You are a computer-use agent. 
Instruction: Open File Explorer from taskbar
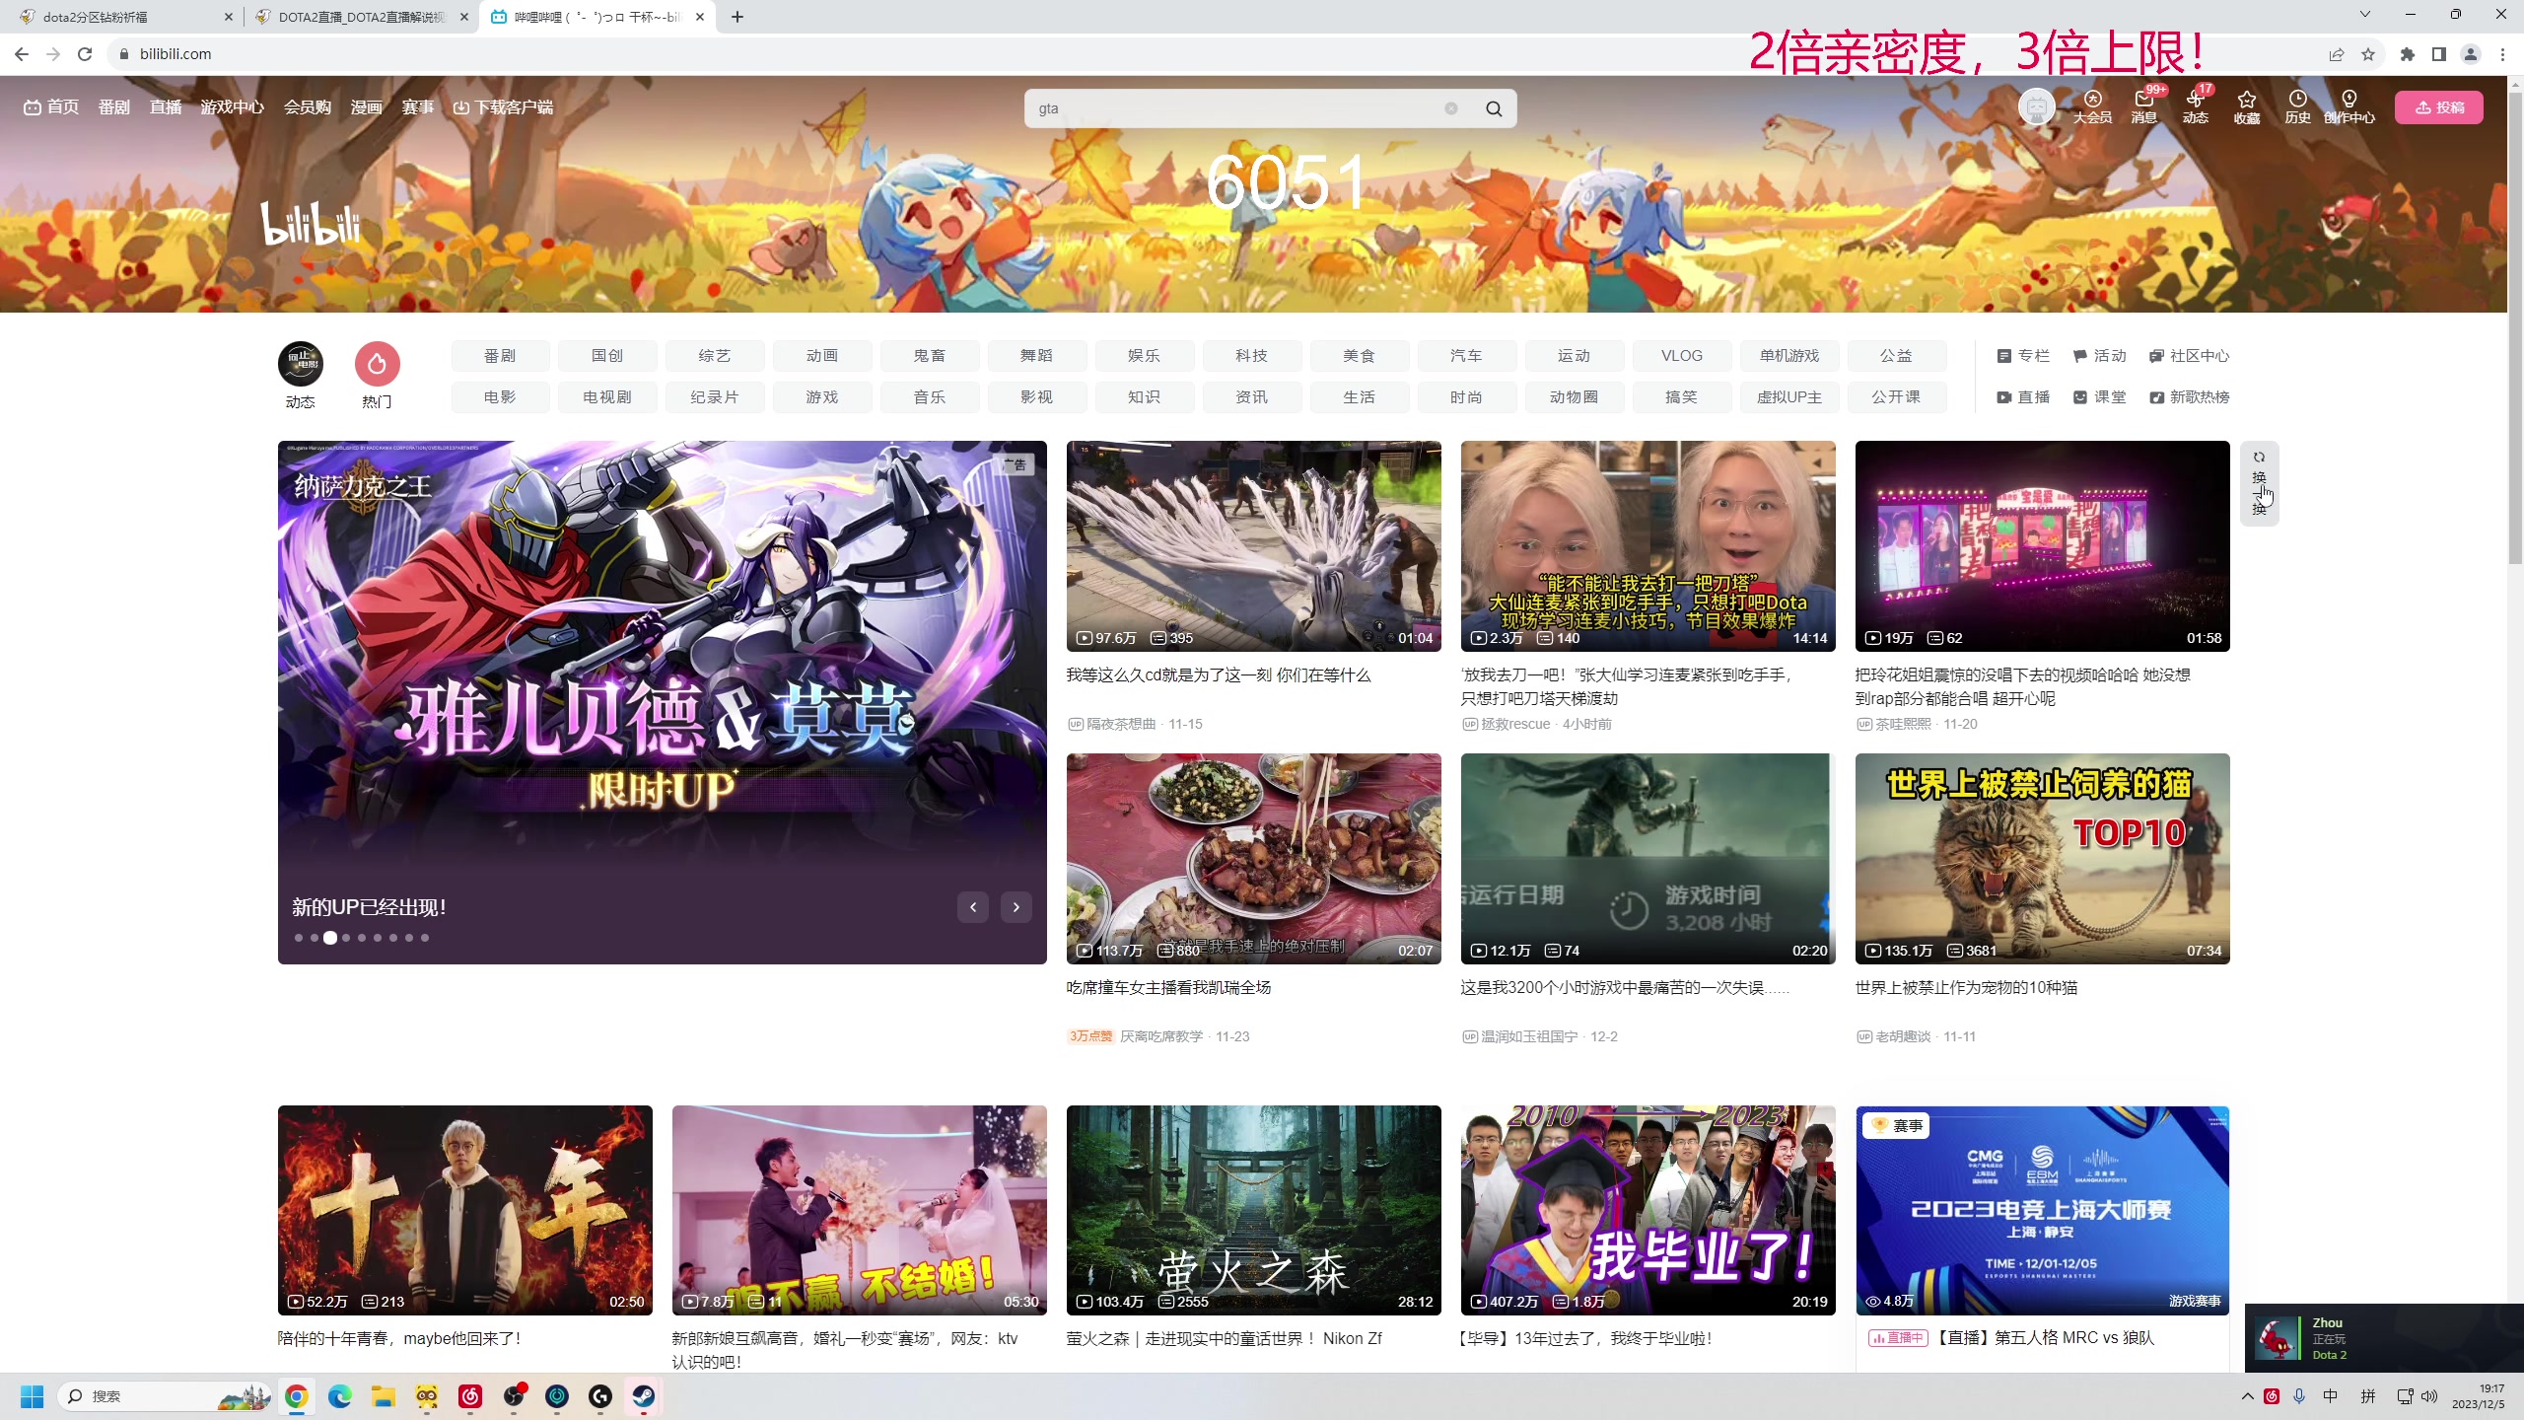click(384, 1396)
